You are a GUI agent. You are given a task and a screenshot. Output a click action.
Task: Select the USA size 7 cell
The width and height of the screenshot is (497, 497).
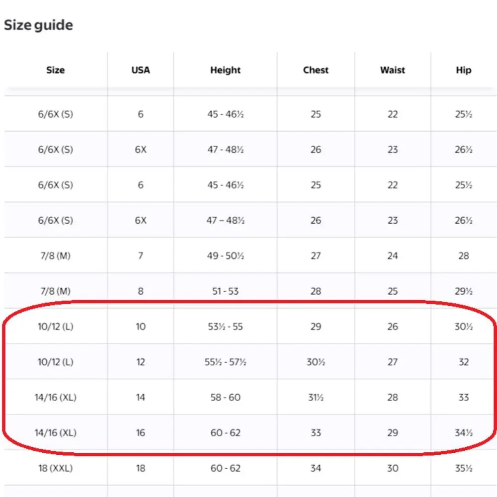point(141,256)
